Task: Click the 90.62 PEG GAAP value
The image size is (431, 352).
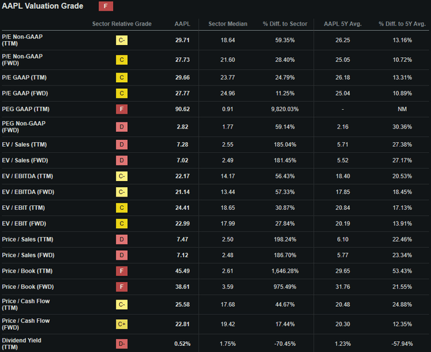Action: coord(183,109)
